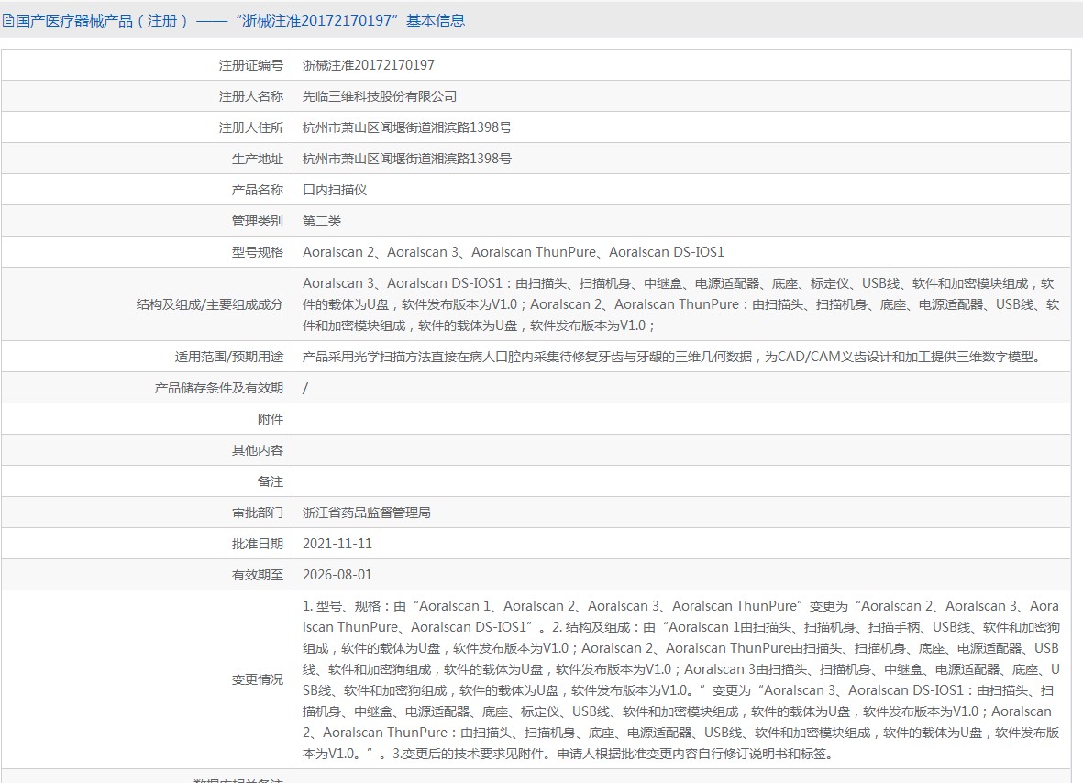Click the address value in the '注册人住所' row
The width and height of the screenshot is (1083, 783).
tap(407, 127)
